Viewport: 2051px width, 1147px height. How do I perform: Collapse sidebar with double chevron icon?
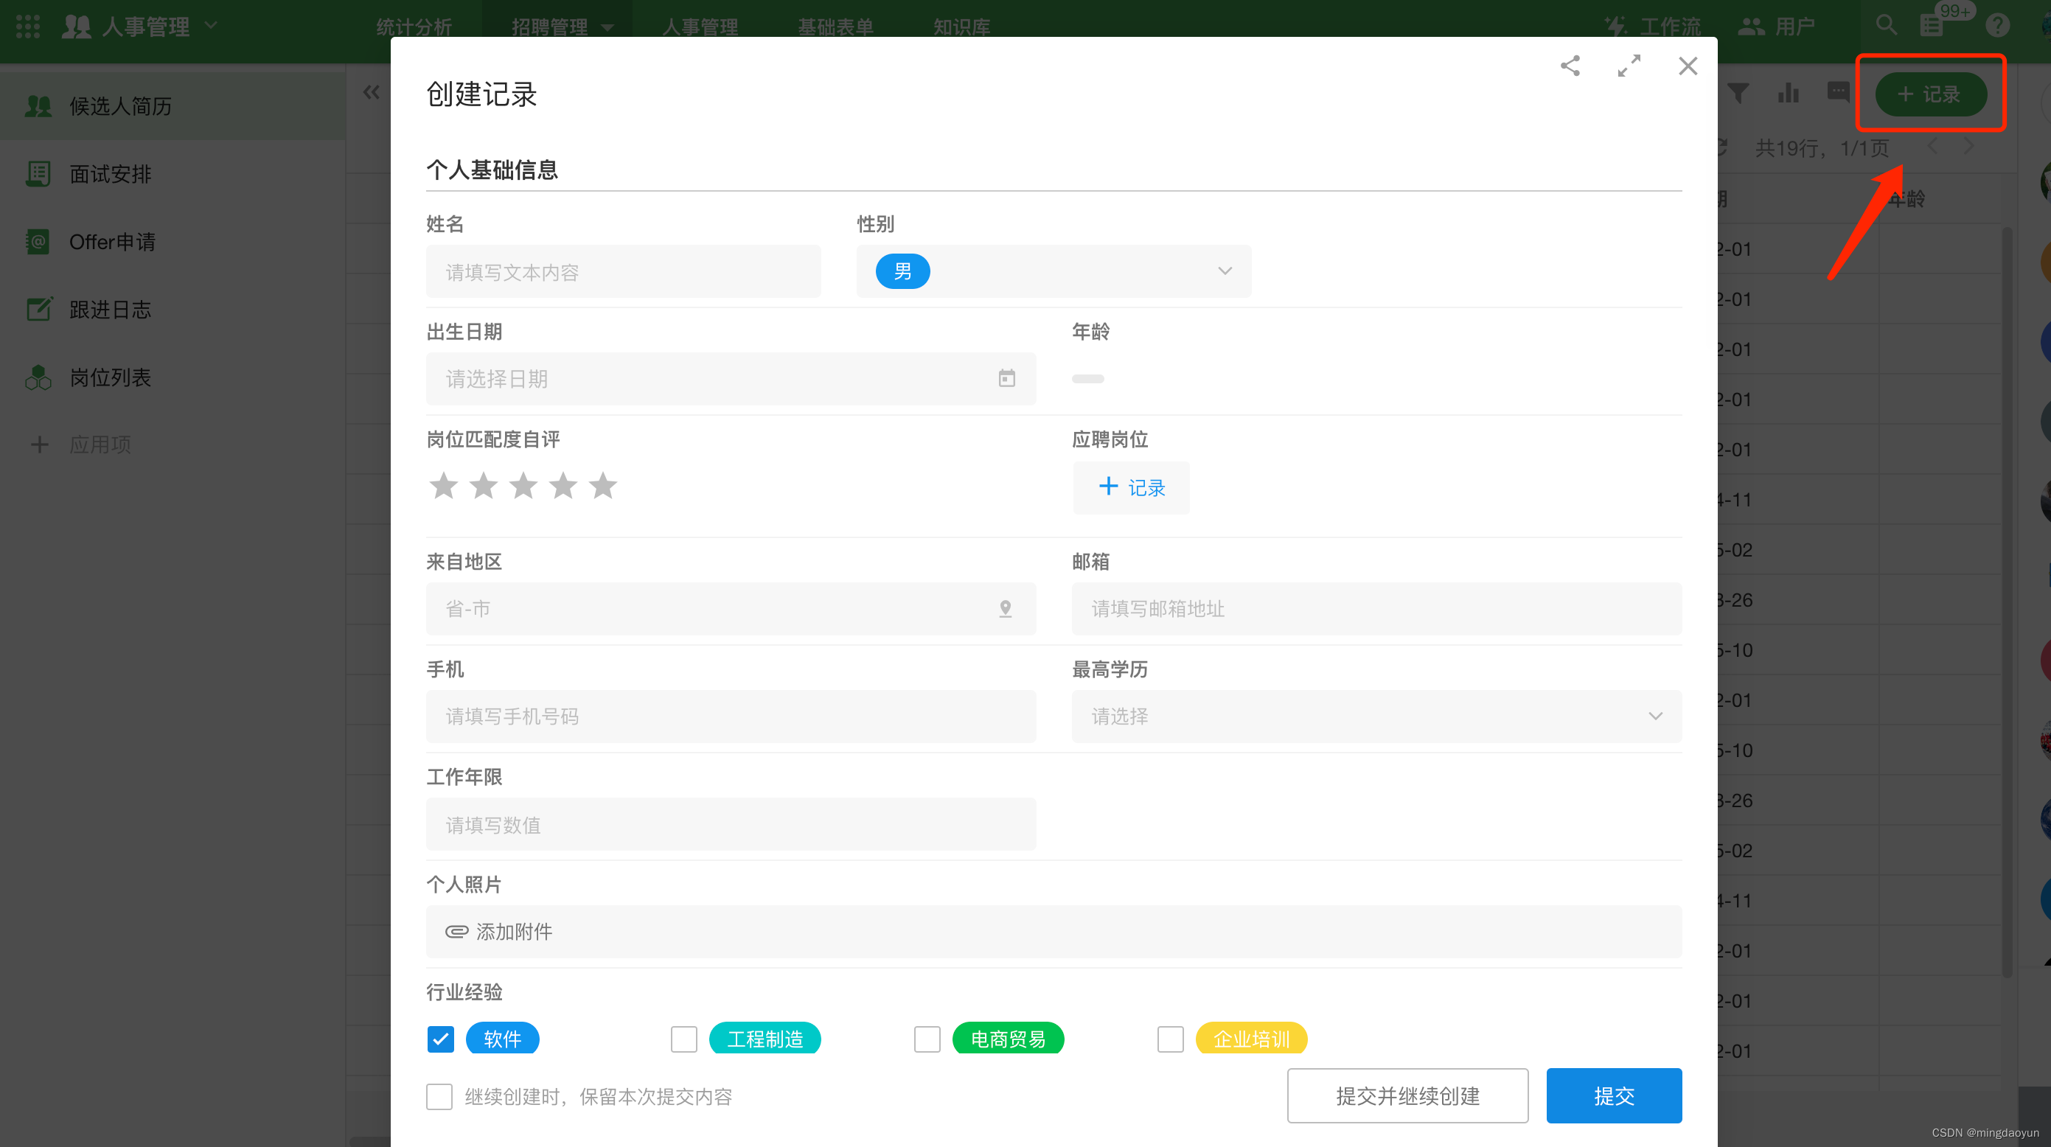(x=371, y=93)
